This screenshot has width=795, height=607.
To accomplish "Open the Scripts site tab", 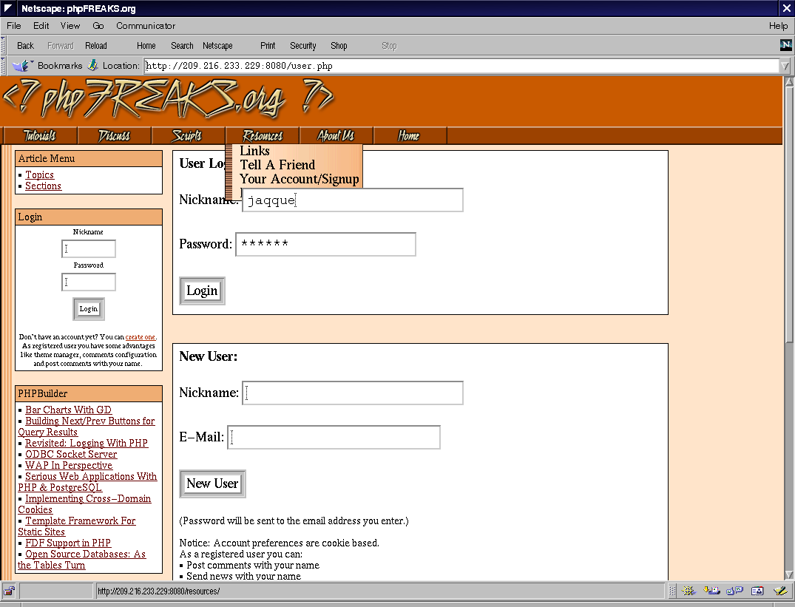I will coord(188,136).
